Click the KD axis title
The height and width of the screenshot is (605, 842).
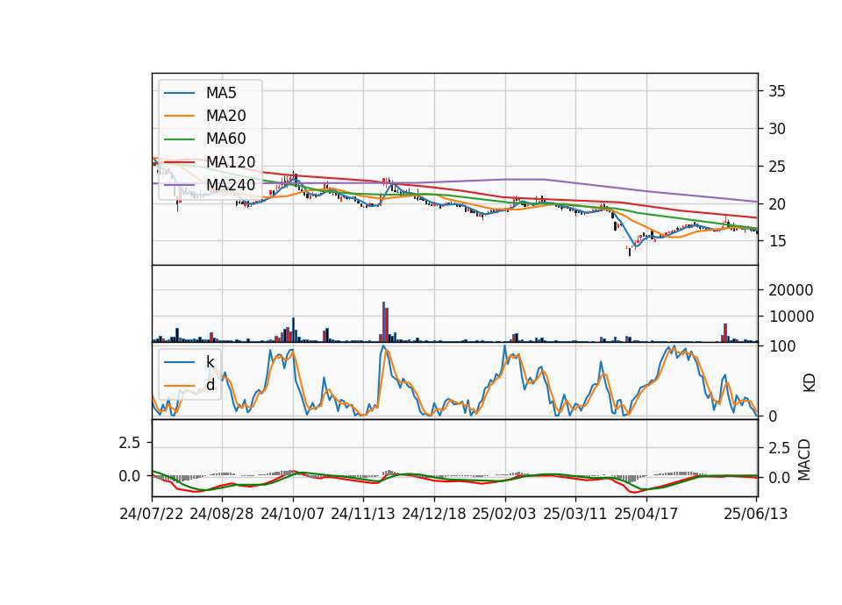(x=810, y=383)
